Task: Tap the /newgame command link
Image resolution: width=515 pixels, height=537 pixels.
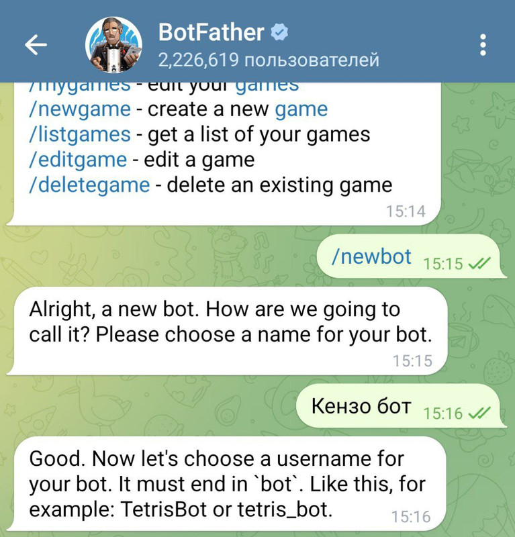Action: coord(80,109)
